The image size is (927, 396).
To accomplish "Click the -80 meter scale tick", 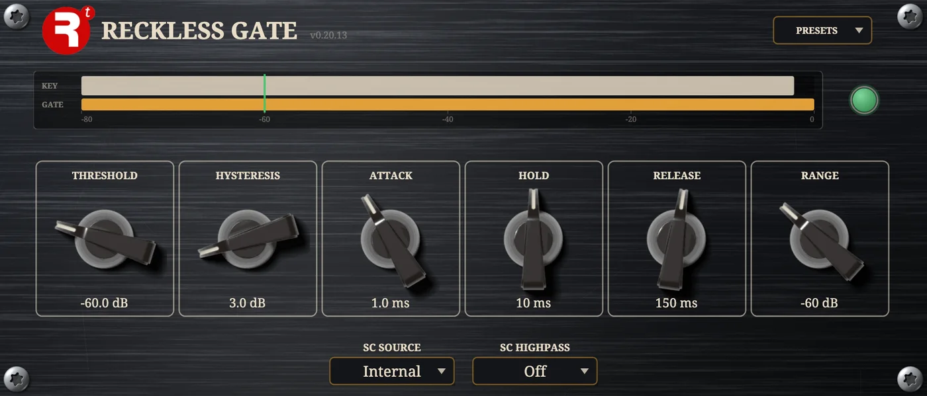I will [x=87, y=120].
